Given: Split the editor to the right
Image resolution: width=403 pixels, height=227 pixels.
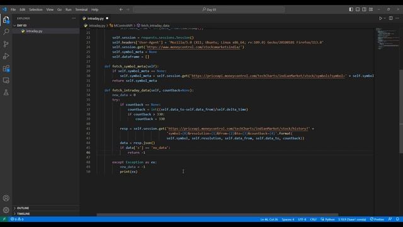Looking at the screenshot, I should (390, 18).
